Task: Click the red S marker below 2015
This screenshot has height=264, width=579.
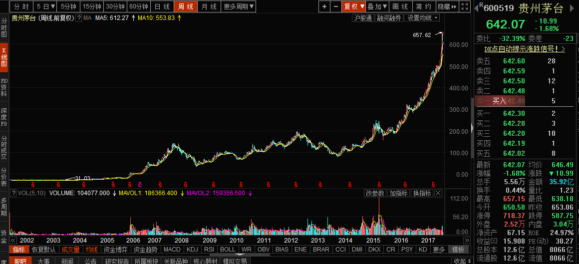Action: (x=379, y=184)
